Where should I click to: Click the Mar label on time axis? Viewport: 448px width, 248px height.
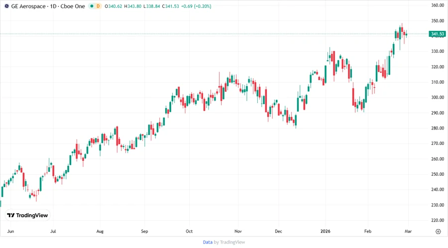(x=408, y=231)
